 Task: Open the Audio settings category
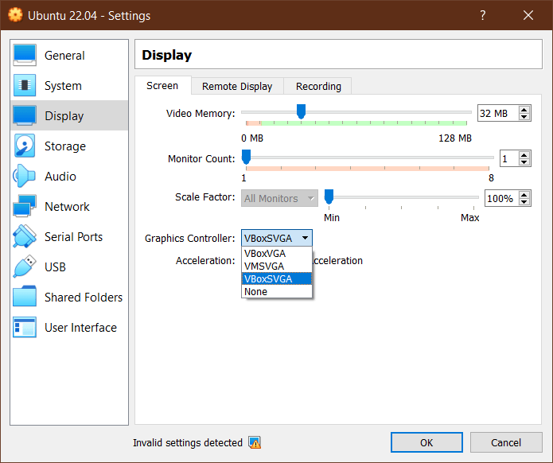[x=69, y=176]
